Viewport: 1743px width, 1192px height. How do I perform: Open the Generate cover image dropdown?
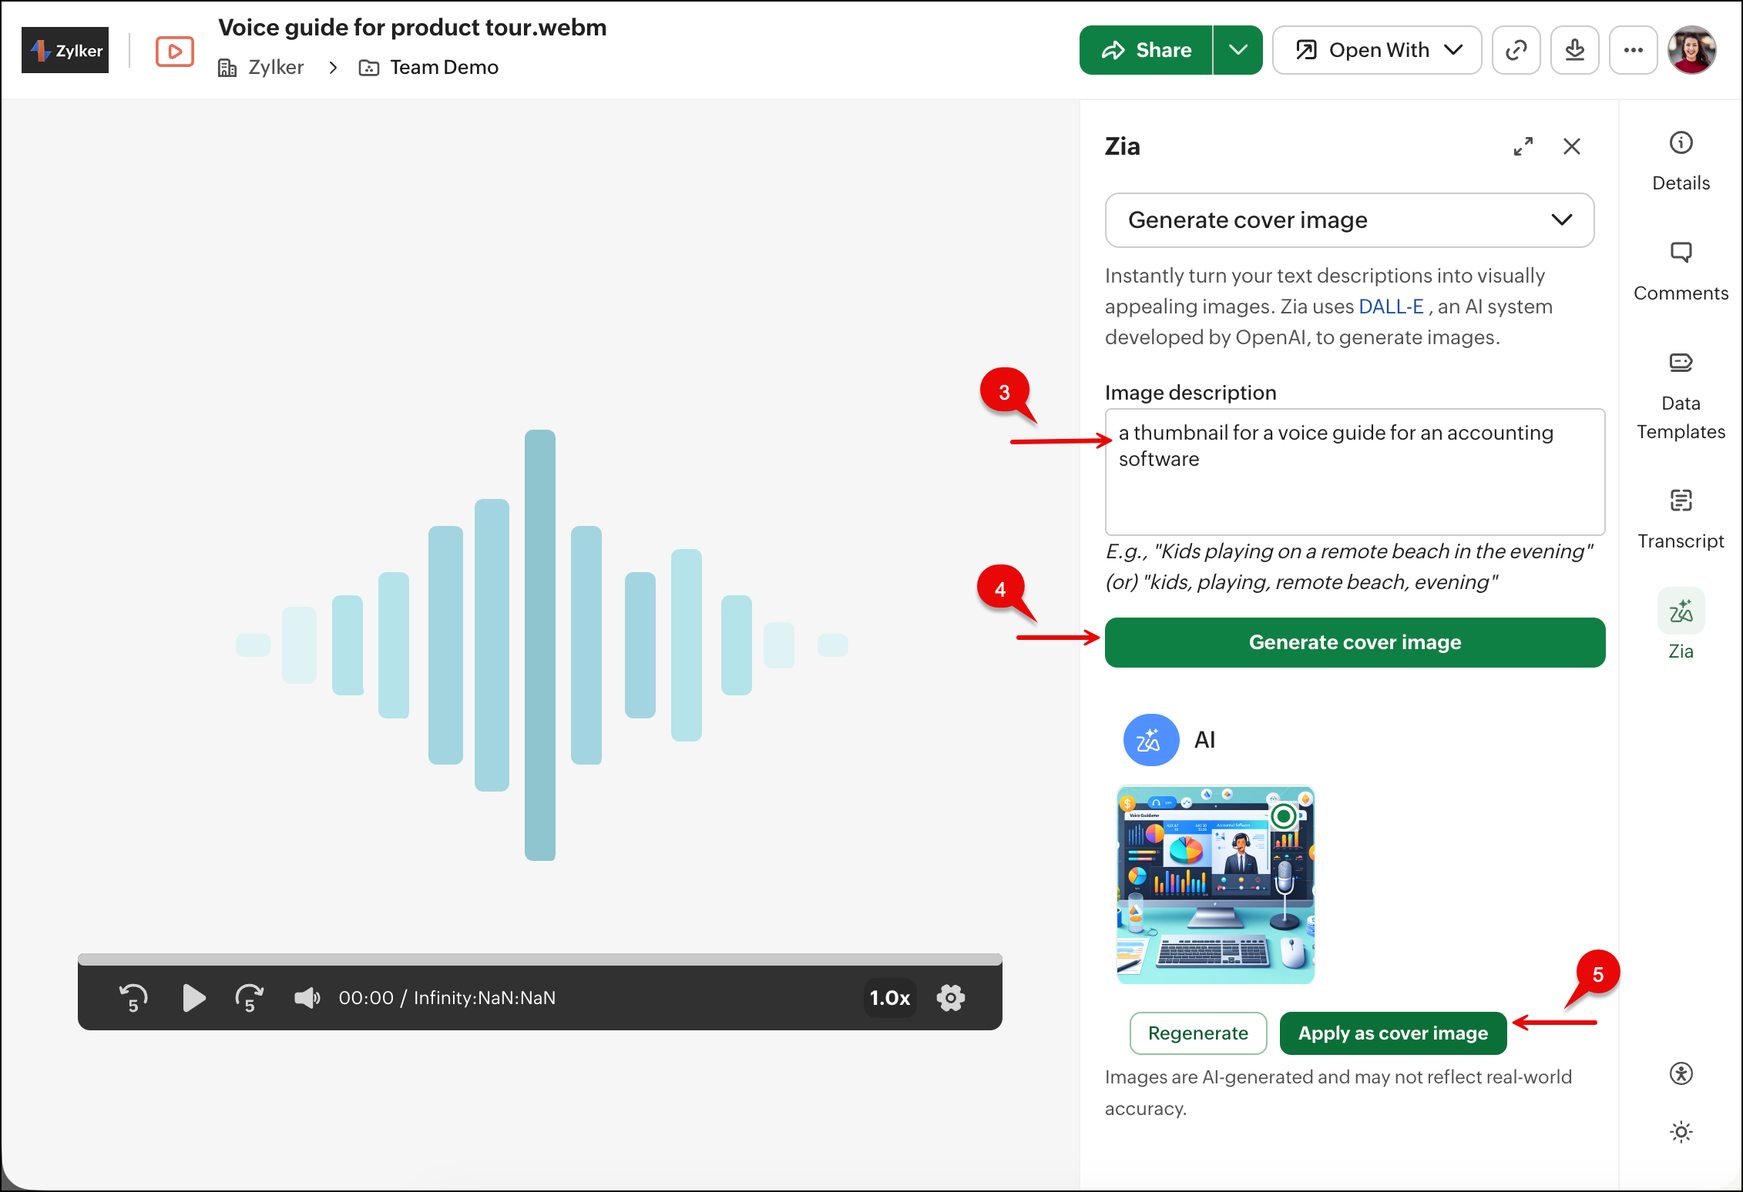pyautogui.click(x=1349, y=220)
